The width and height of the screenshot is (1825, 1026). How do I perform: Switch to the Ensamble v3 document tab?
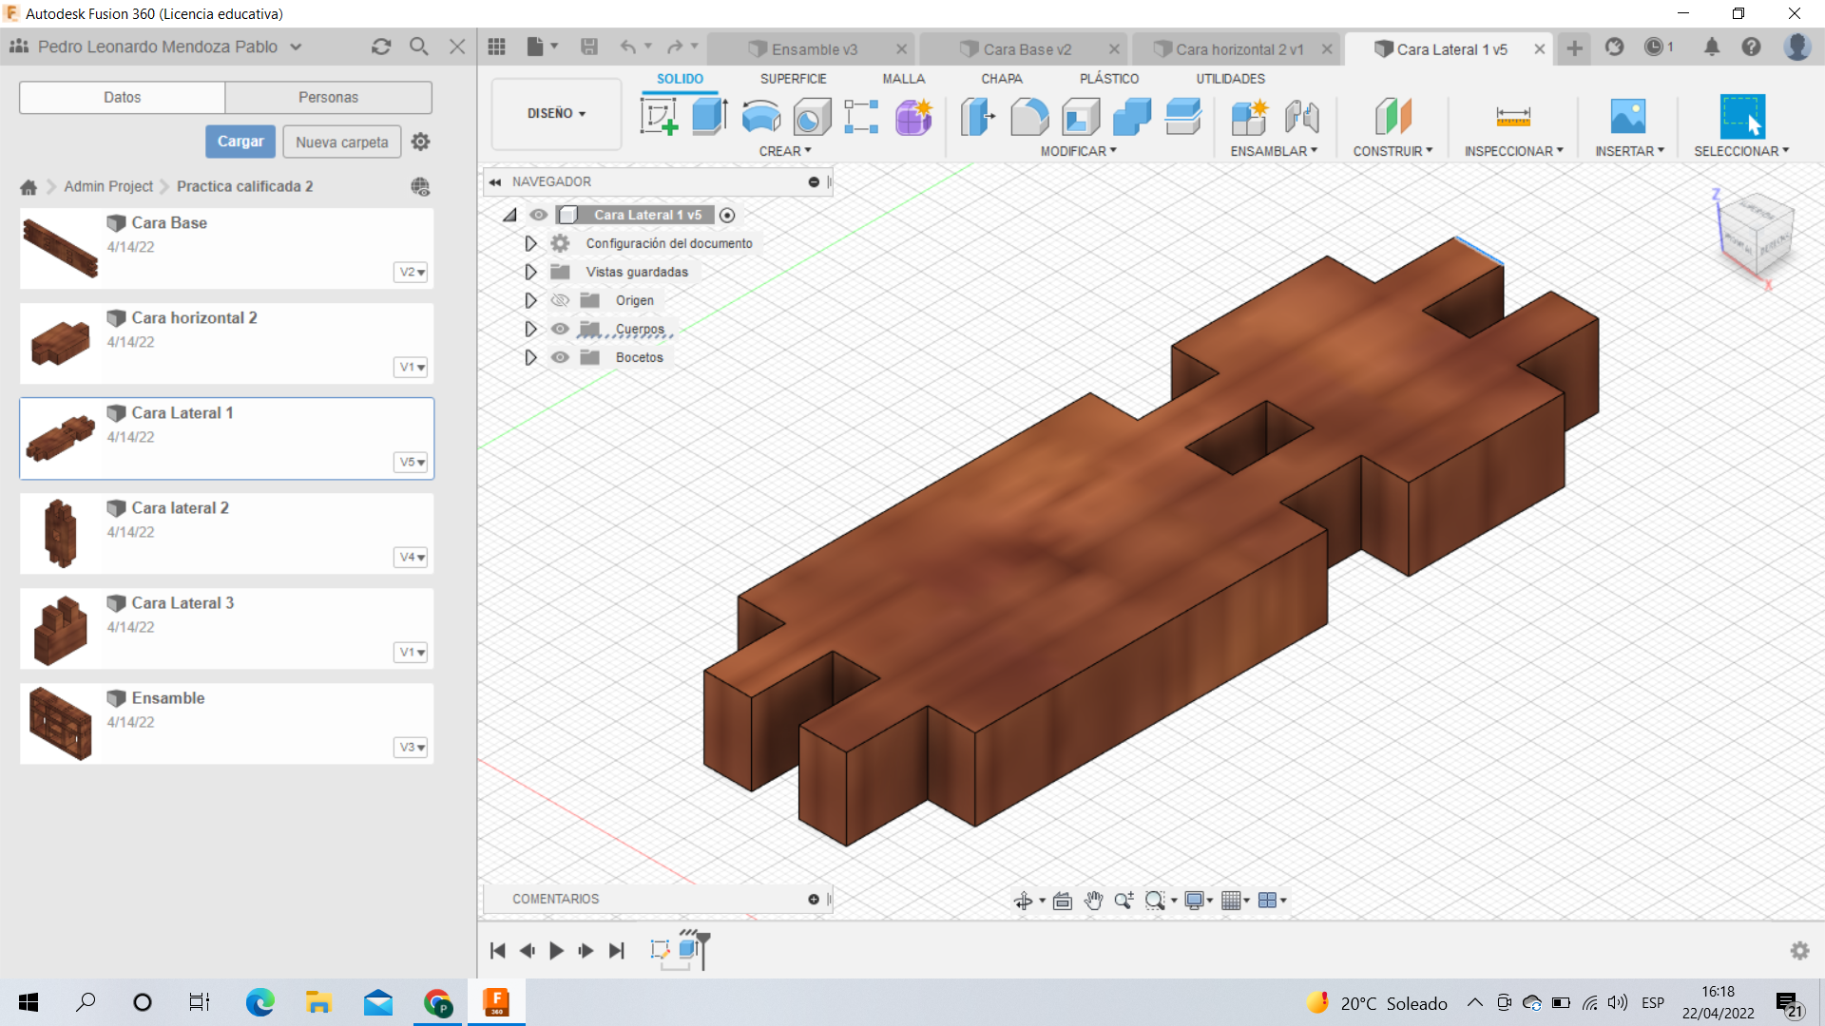tap(814, 49)
